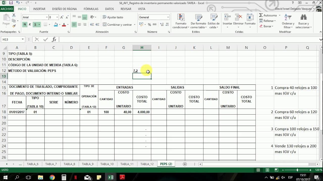Screen dimensions: 323x181
Task: Click the insert function fx icon
Action: [x=54, y=39]
